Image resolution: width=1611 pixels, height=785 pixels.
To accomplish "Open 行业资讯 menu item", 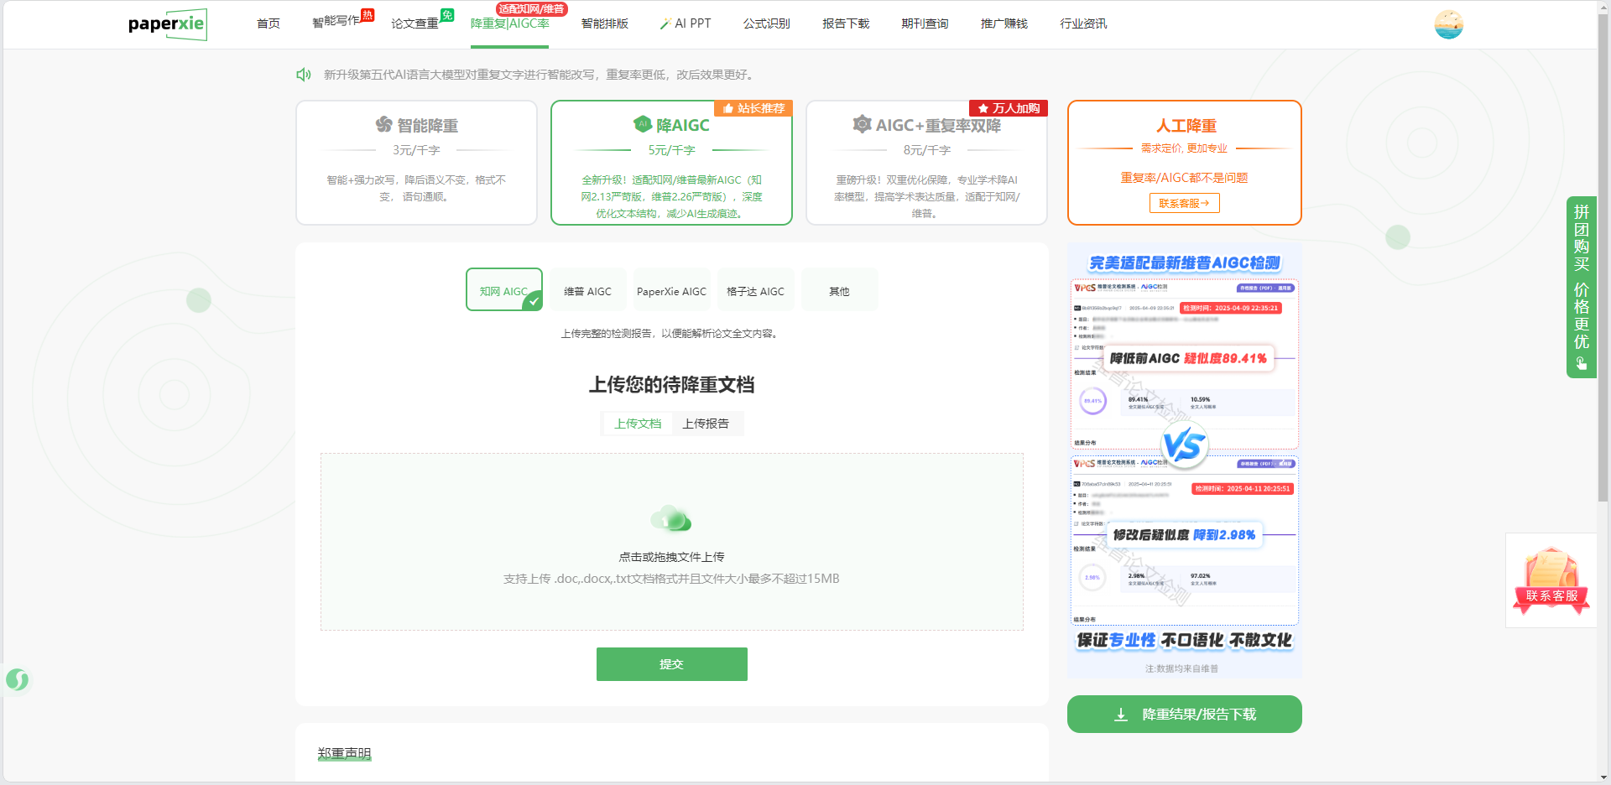I will click(x=1083, y=23).
